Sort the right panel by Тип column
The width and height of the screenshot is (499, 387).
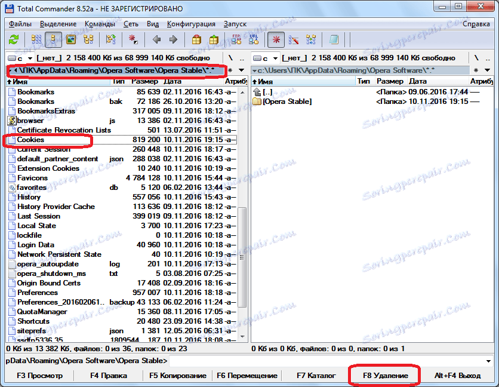tap(365, 82)
